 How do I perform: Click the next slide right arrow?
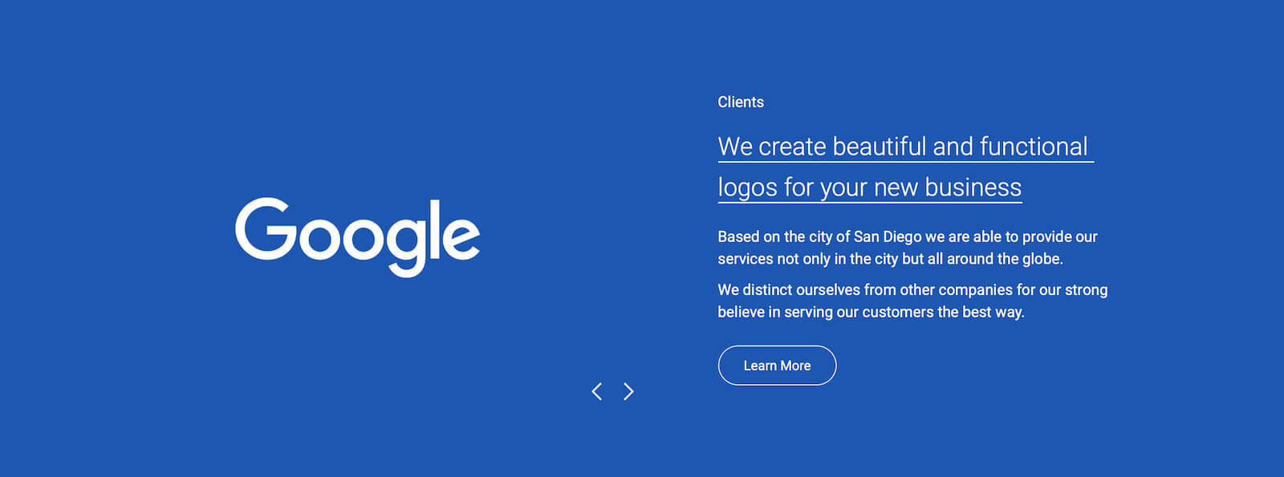pos(628,391)
